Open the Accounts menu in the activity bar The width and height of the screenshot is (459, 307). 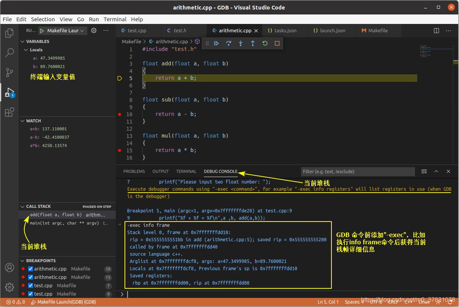(x=9, y=267)
